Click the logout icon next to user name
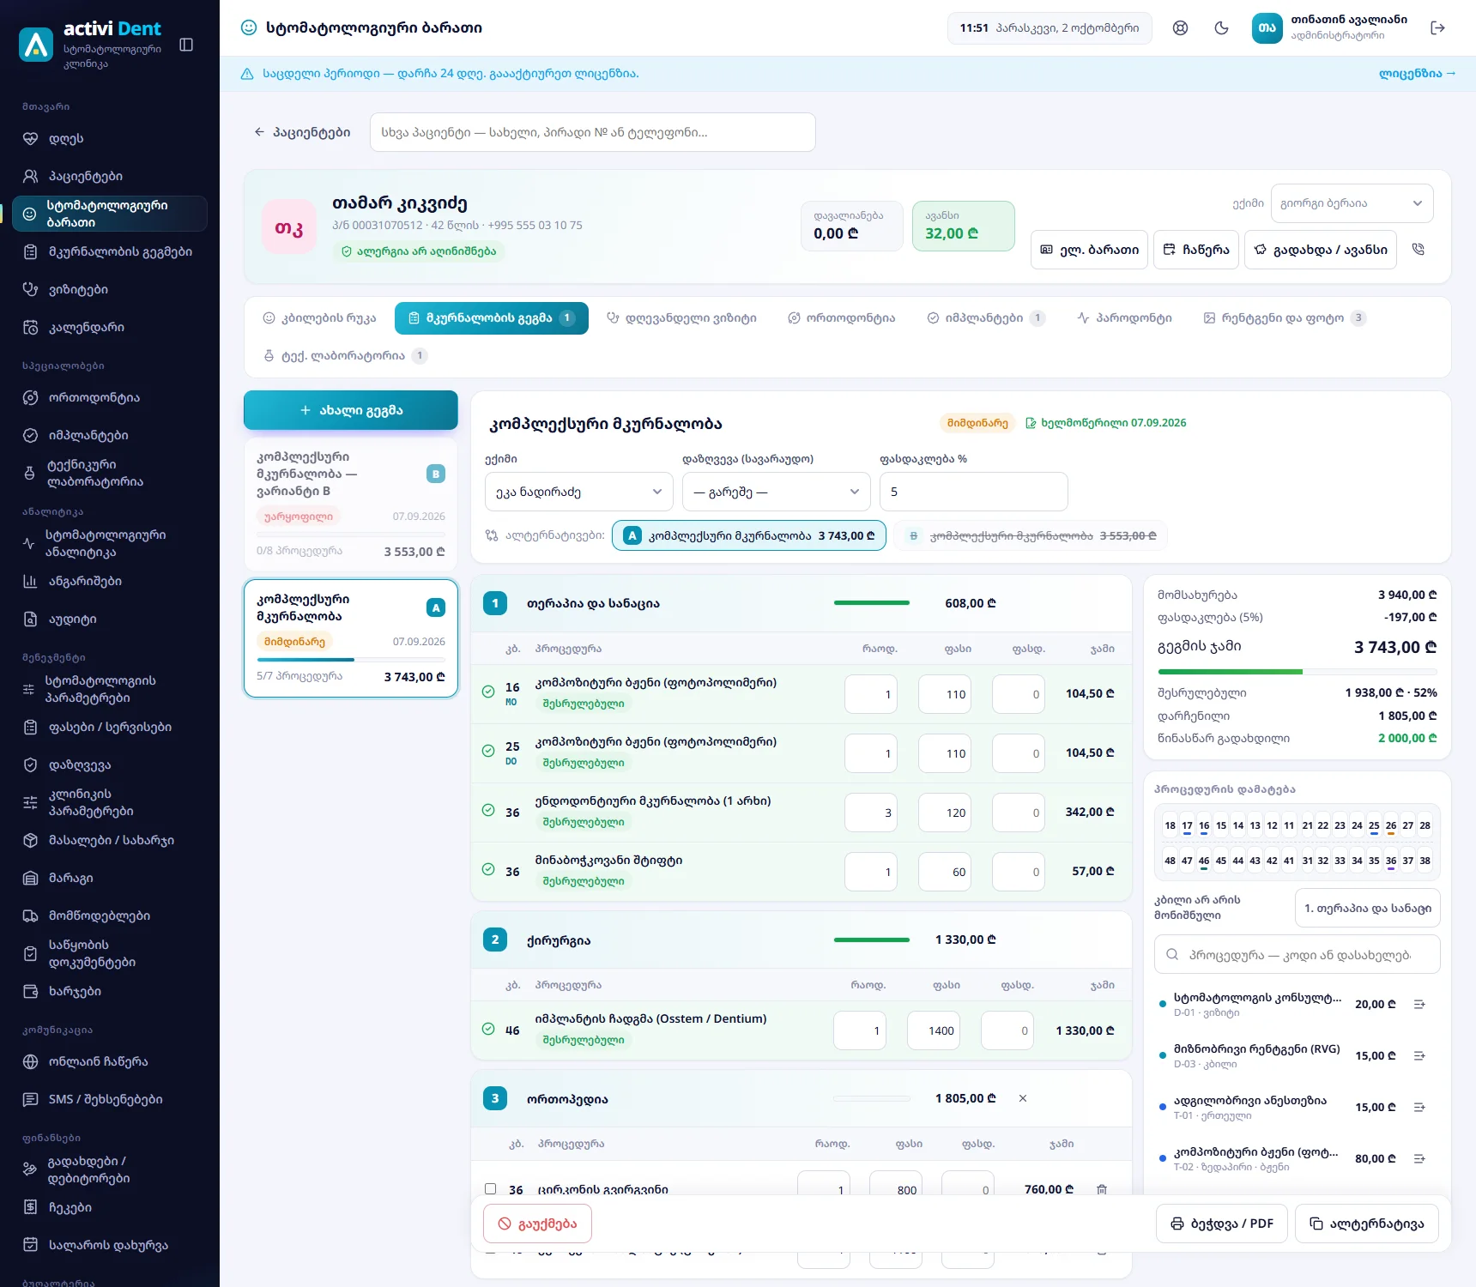Image resolution: width=1476 pixels, height=1287 pixels. (1438, 28)
